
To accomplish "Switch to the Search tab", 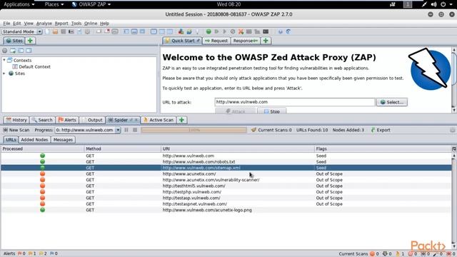I will pos(42,120).
